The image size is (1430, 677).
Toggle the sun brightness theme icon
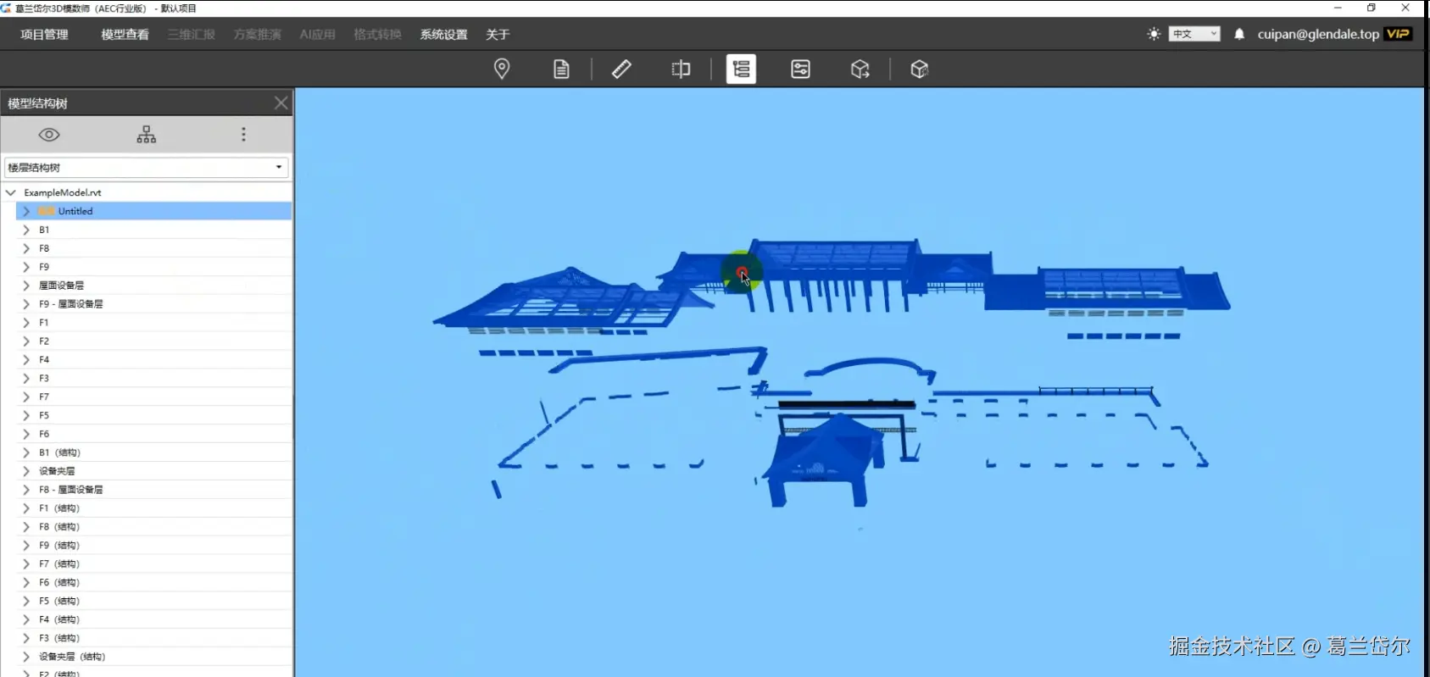click(x=1154, y=34)
